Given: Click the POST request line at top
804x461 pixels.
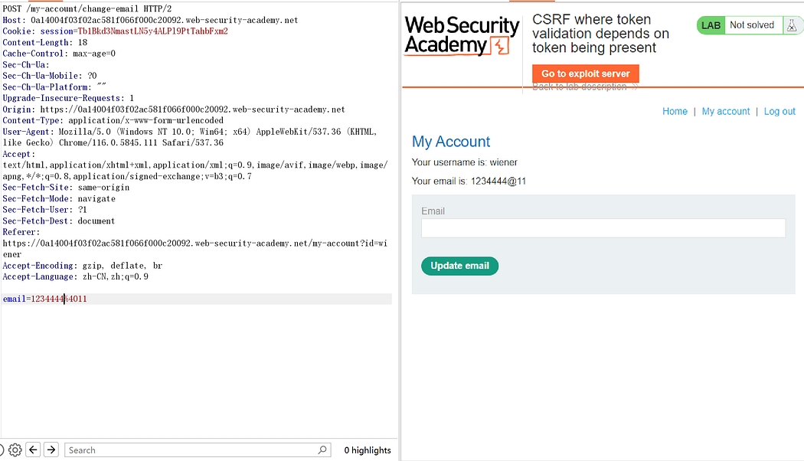Looking at the screenshot, I should tap(87, 8).
